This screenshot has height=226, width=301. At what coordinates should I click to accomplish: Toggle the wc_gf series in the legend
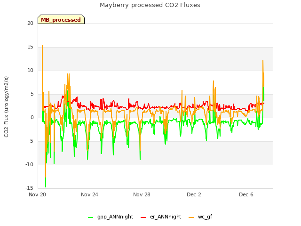200,217
